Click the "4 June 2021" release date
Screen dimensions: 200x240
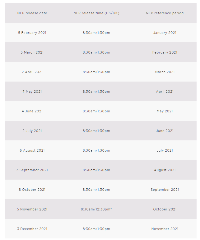(32, 111)
